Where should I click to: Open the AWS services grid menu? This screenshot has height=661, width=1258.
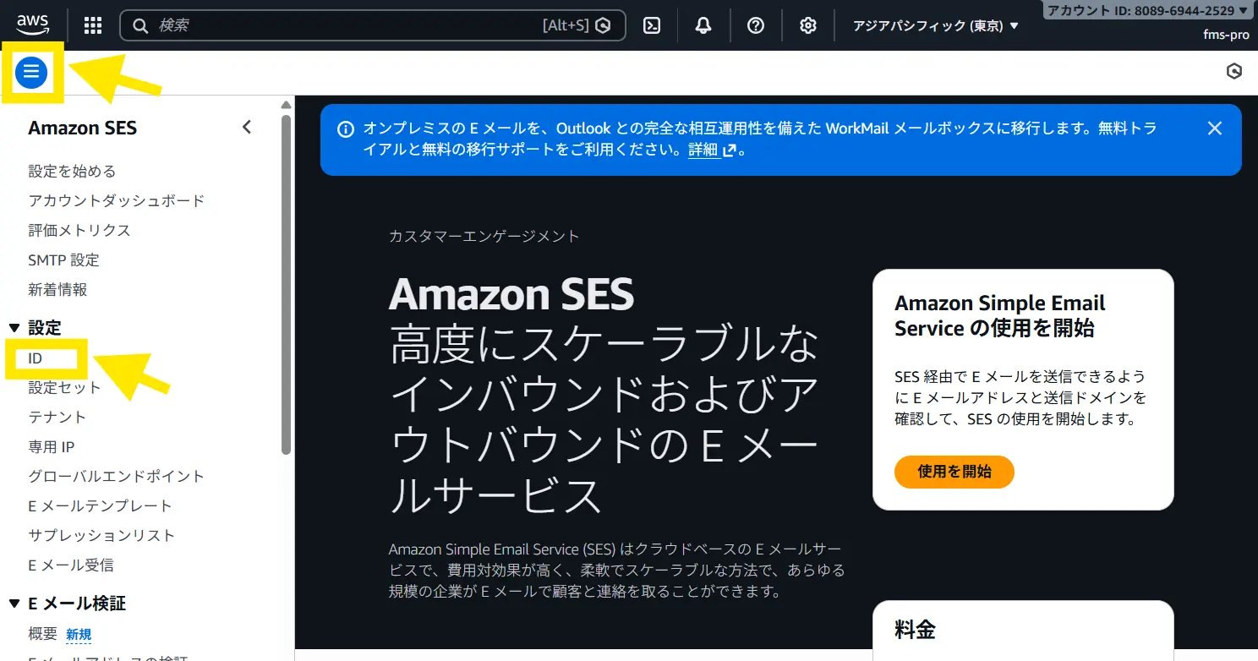(x=93, y=25)
